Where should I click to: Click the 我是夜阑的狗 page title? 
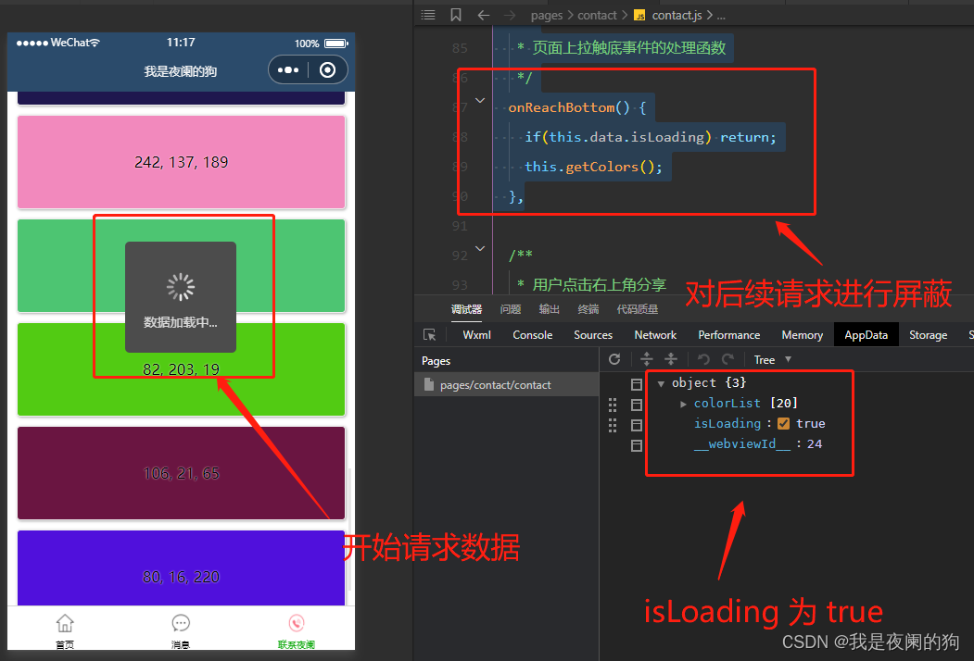(180, 71)
